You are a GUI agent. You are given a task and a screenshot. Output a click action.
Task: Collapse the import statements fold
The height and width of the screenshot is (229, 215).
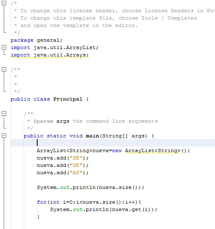point(4,47)
